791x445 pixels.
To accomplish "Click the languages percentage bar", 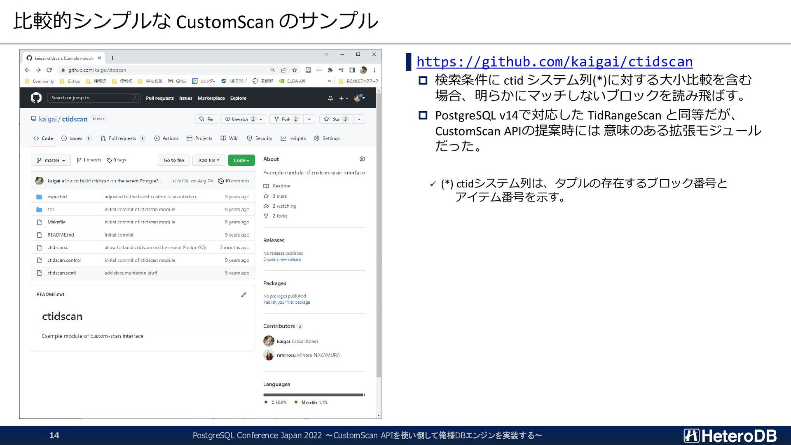I will click(314, 395).
